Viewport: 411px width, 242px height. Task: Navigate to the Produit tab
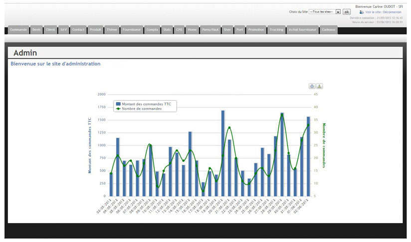(x=95, y=30)
